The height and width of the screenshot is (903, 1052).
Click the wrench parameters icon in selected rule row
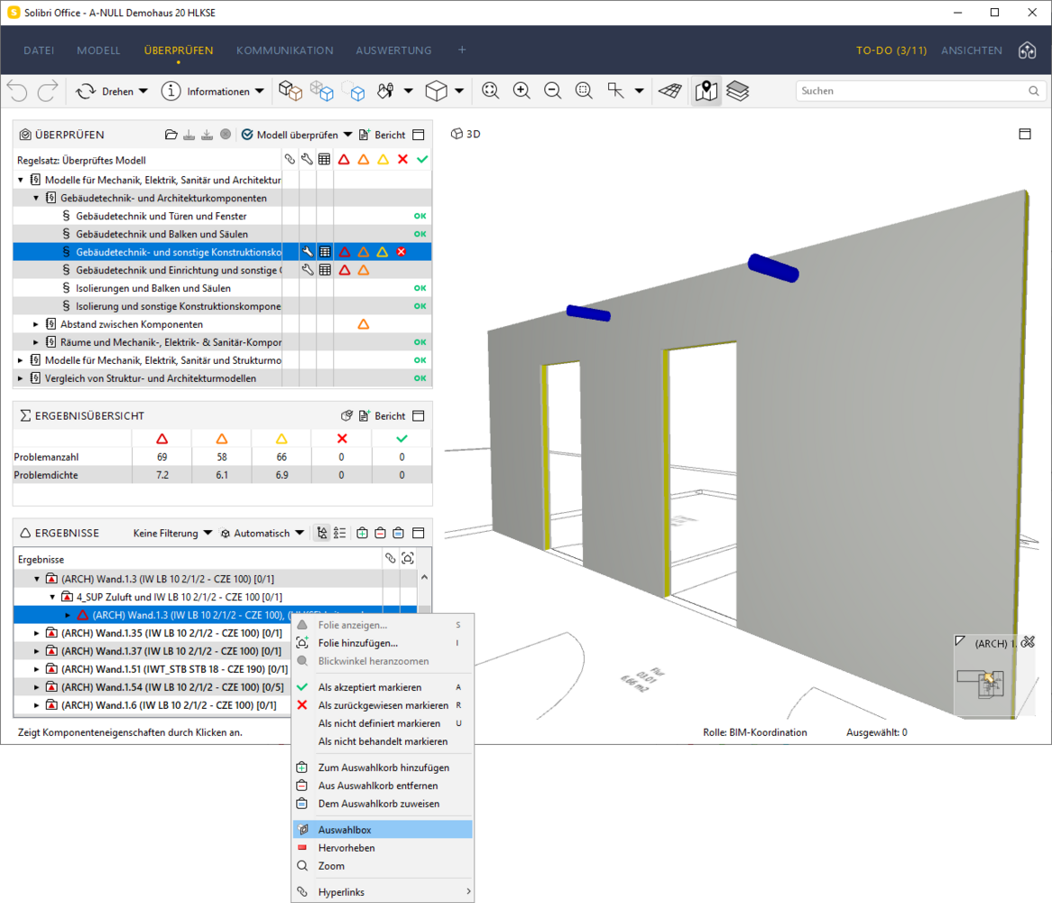(308, 253)
